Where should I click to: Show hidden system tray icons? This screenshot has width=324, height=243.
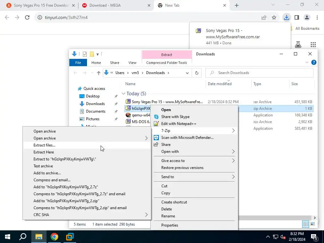point(268,237)
